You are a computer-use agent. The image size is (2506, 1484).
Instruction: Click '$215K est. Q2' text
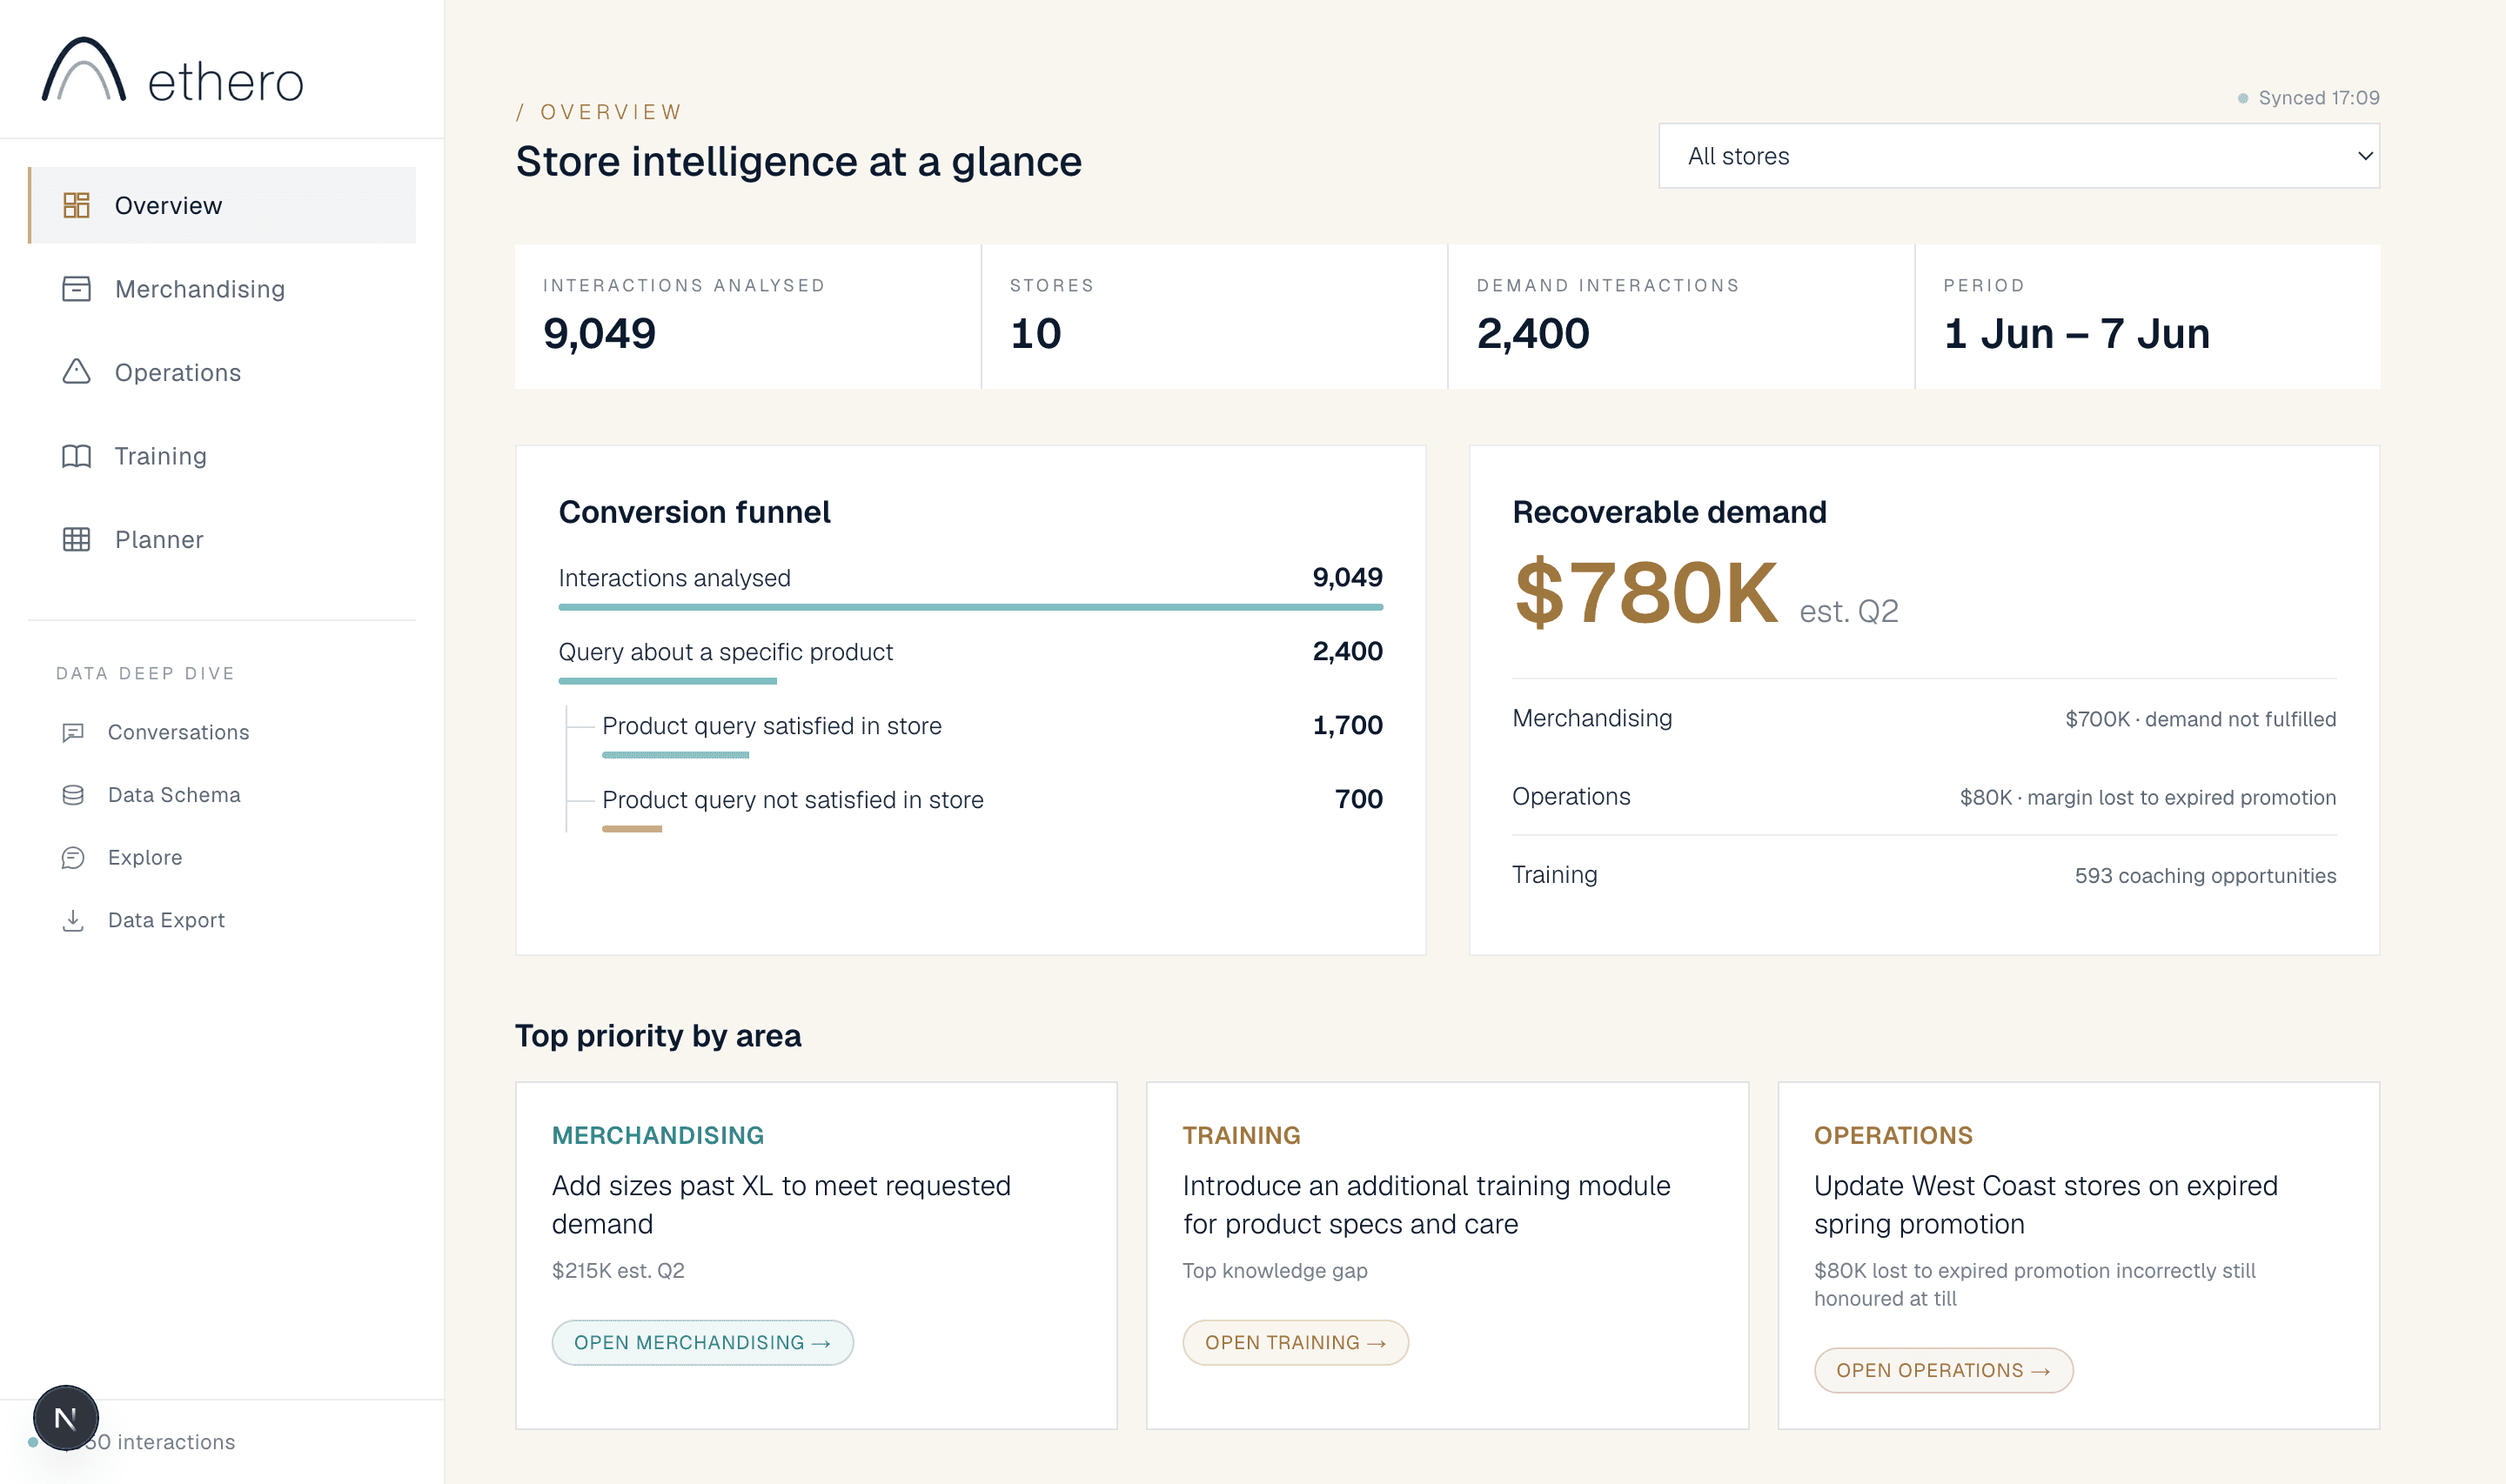[618, 1270]
